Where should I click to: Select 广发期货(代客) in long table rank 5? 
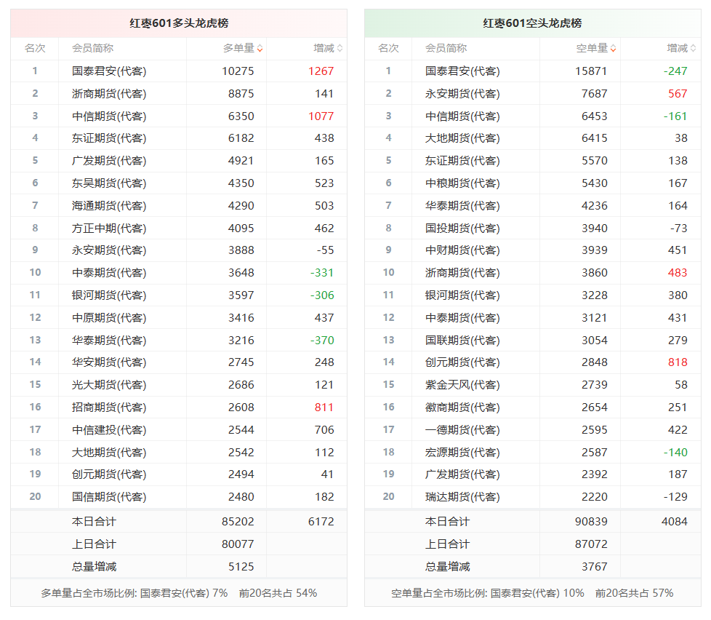109,161
